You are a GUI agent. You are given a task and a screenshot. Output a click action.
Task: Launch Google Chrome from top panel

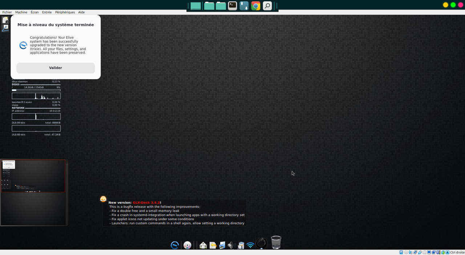click(x=256, y=6)
